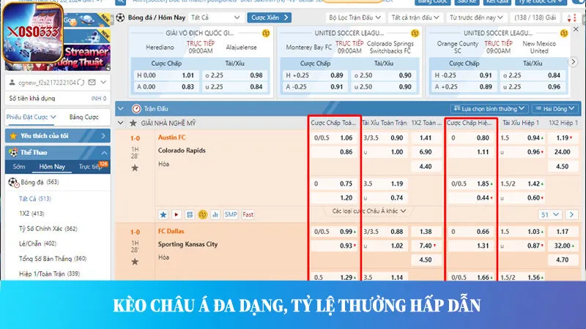Click gold coin icon in Austin FC toolbar
The height and width of the screenshot is (329, 586).
[203, 214]
